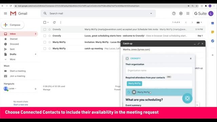The width and height of the screenshot is (217, 122).
Task: Minimize the Catch-up compose window
Action: [195, 44]
